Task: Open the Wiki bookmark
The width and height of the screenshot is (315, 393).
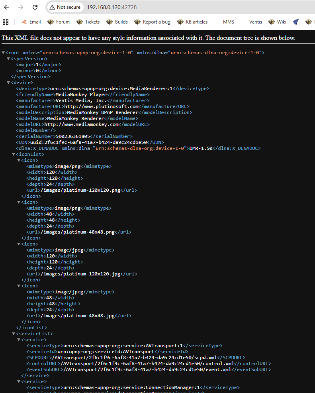Action: [278, 22]
